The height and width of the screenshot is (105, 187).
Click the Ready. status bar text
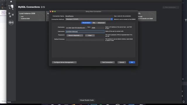click(x=9, y=102)
